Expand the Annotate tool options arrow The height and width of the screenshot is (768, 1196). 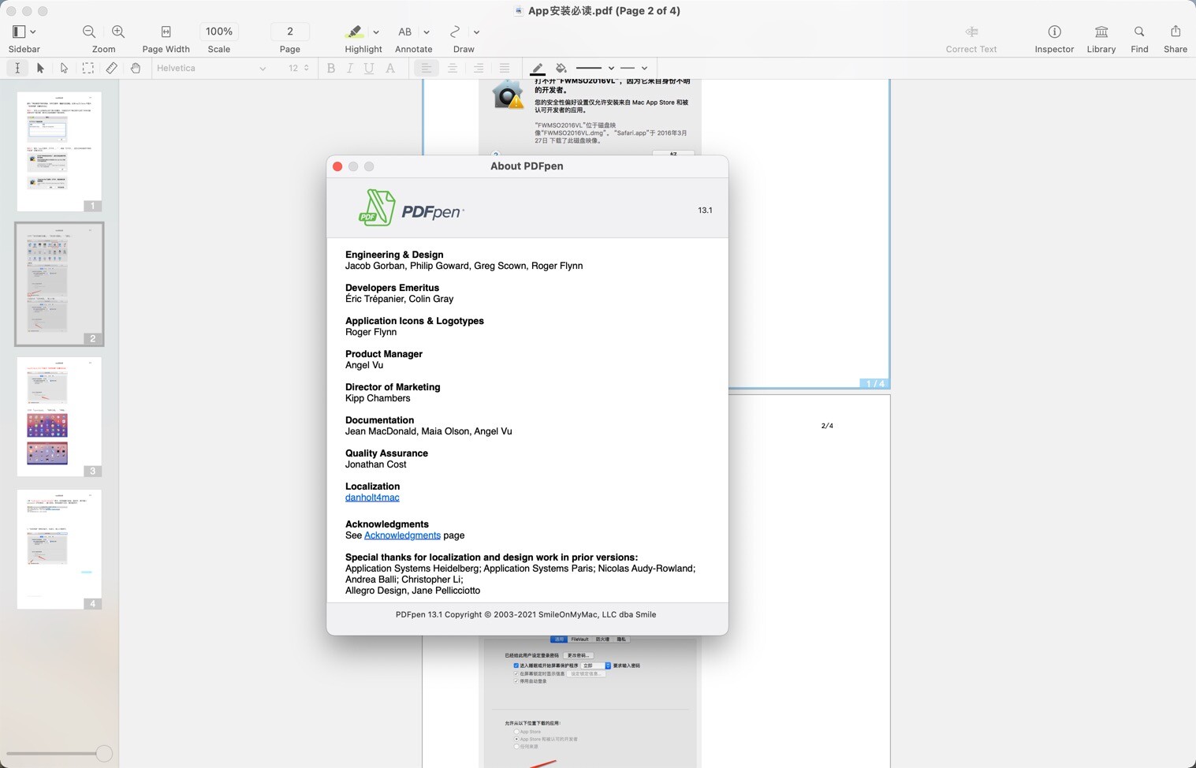point(427,32)
